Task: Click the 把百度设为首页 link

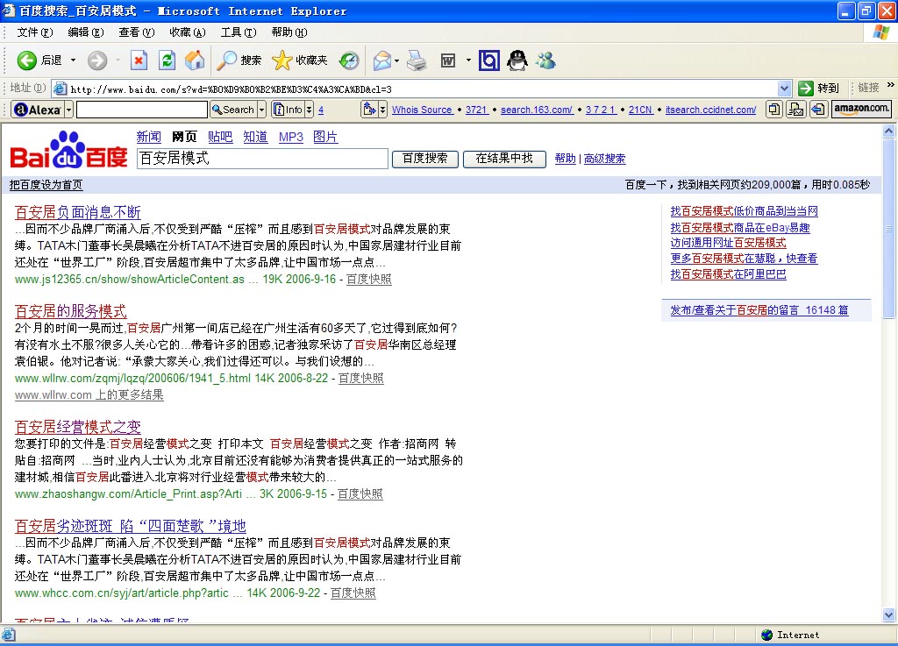Action: coord(46,185)
